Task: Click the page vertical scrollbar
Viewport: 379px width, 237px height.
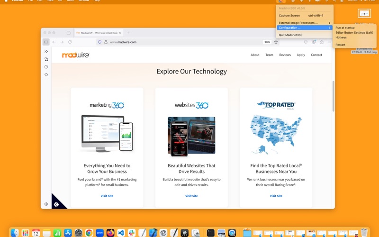Action: [334, 96]
